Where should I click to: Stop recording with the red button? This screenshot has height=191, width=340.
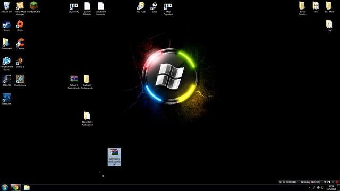point(337,182)
